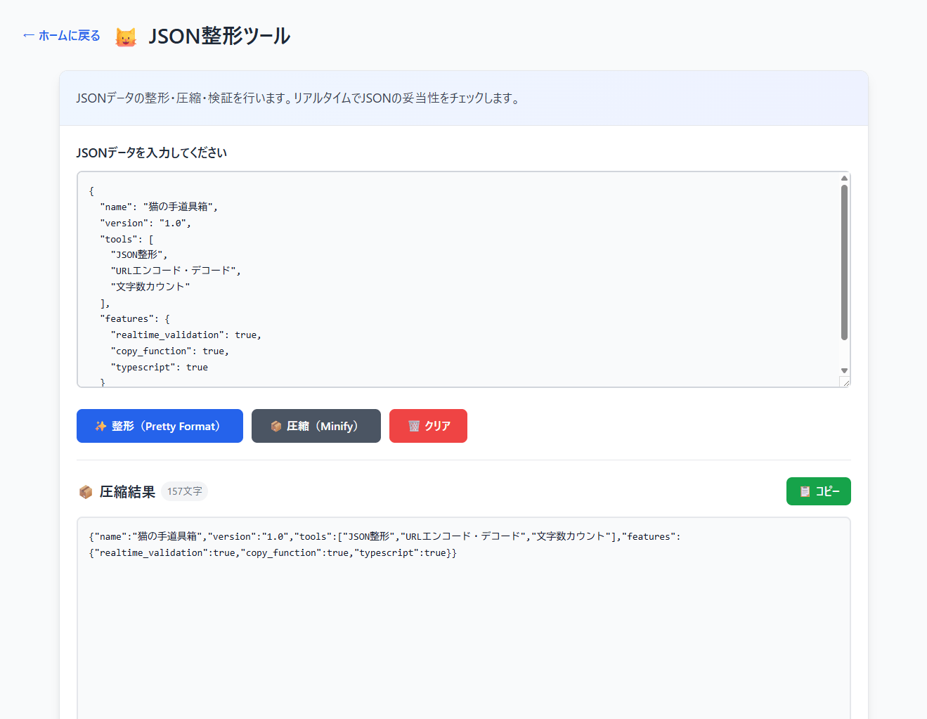Click the cat logo icon

(126, 37)
